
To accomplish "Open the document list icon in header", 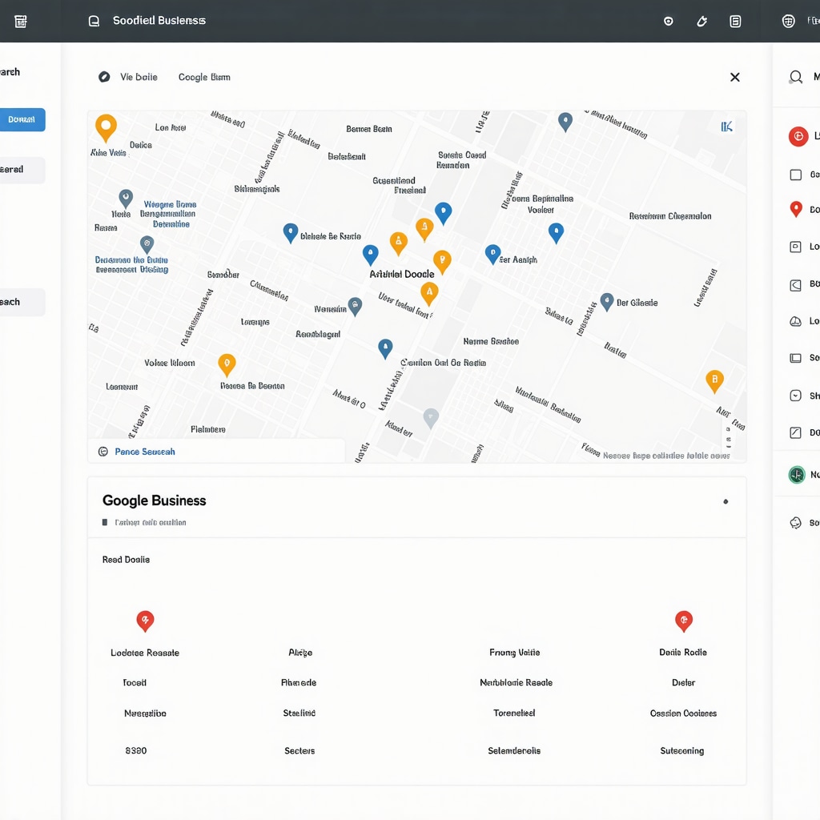I will [735, 22].
